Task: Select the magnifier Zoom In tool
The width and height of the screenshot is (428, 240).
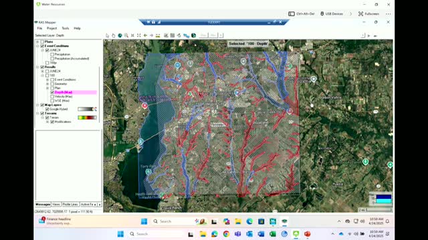Action: [x=126, y=35]
